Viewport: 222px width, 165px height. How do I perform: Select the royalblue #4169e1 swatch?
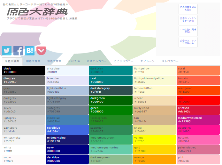point(67,130)
